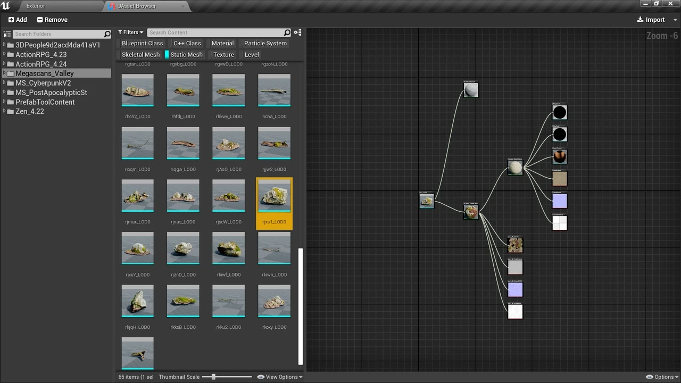Click the Import download icon
This screenshot has height=383, width=681.
(x=640, y=20)
